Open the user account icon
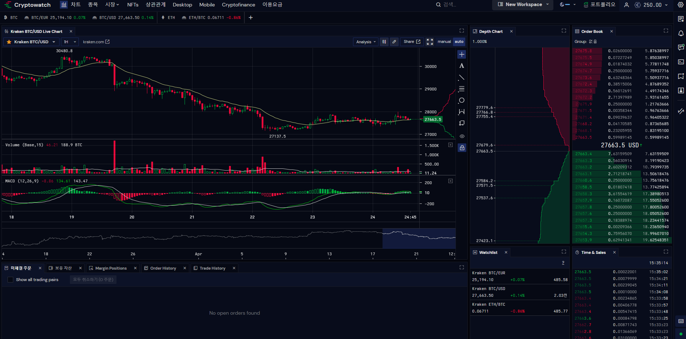Viewport: 686px width, 339px height. pyautogui.click(x=627, y=5)
